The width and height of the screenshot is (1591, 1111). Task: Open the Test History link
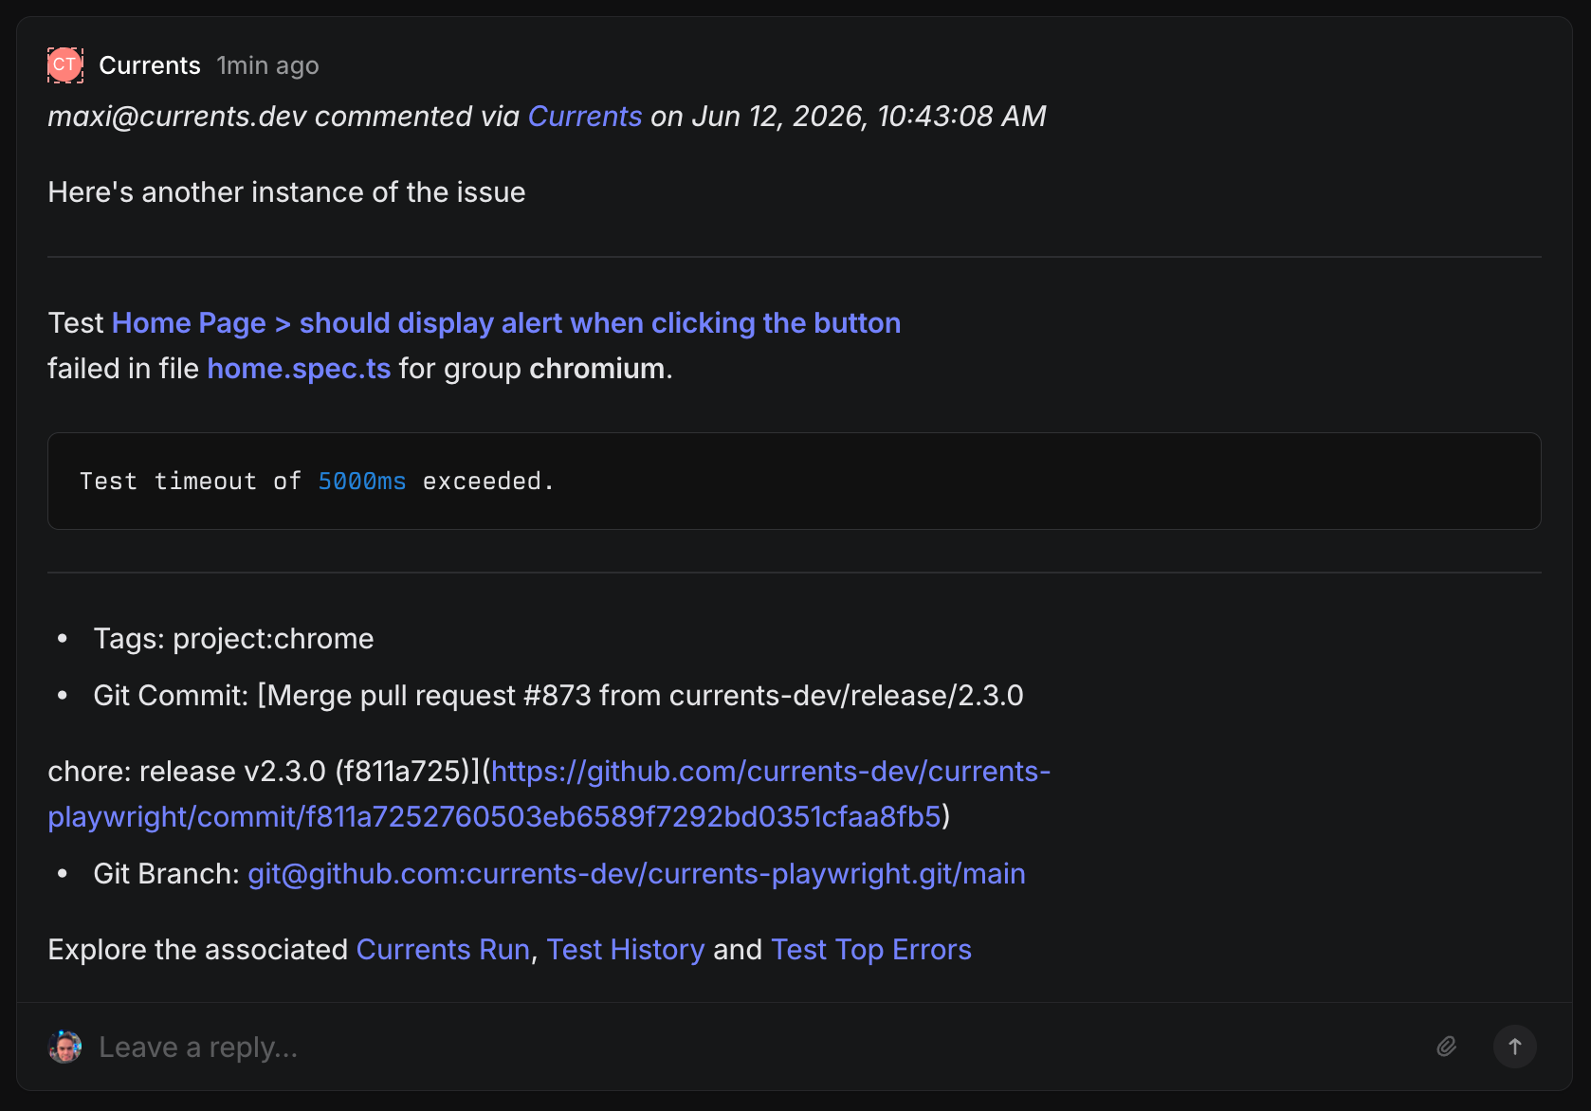[x=626, y=950]
